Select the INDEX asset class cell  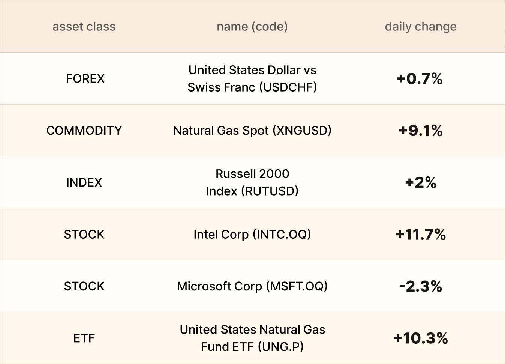(x=84, y=182)
